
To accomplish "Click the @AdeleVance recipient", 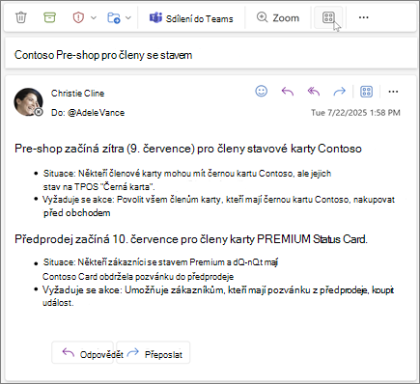I will [x=96, y=113].
